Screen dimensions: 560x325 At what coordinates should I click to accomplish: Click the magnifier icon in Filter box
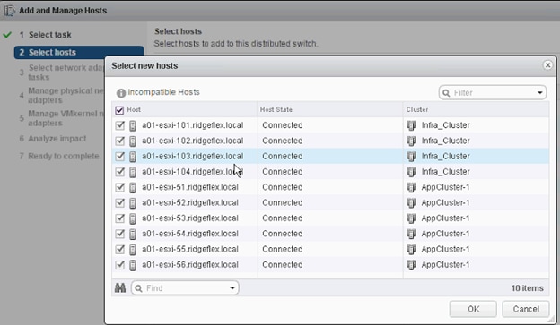446,92
